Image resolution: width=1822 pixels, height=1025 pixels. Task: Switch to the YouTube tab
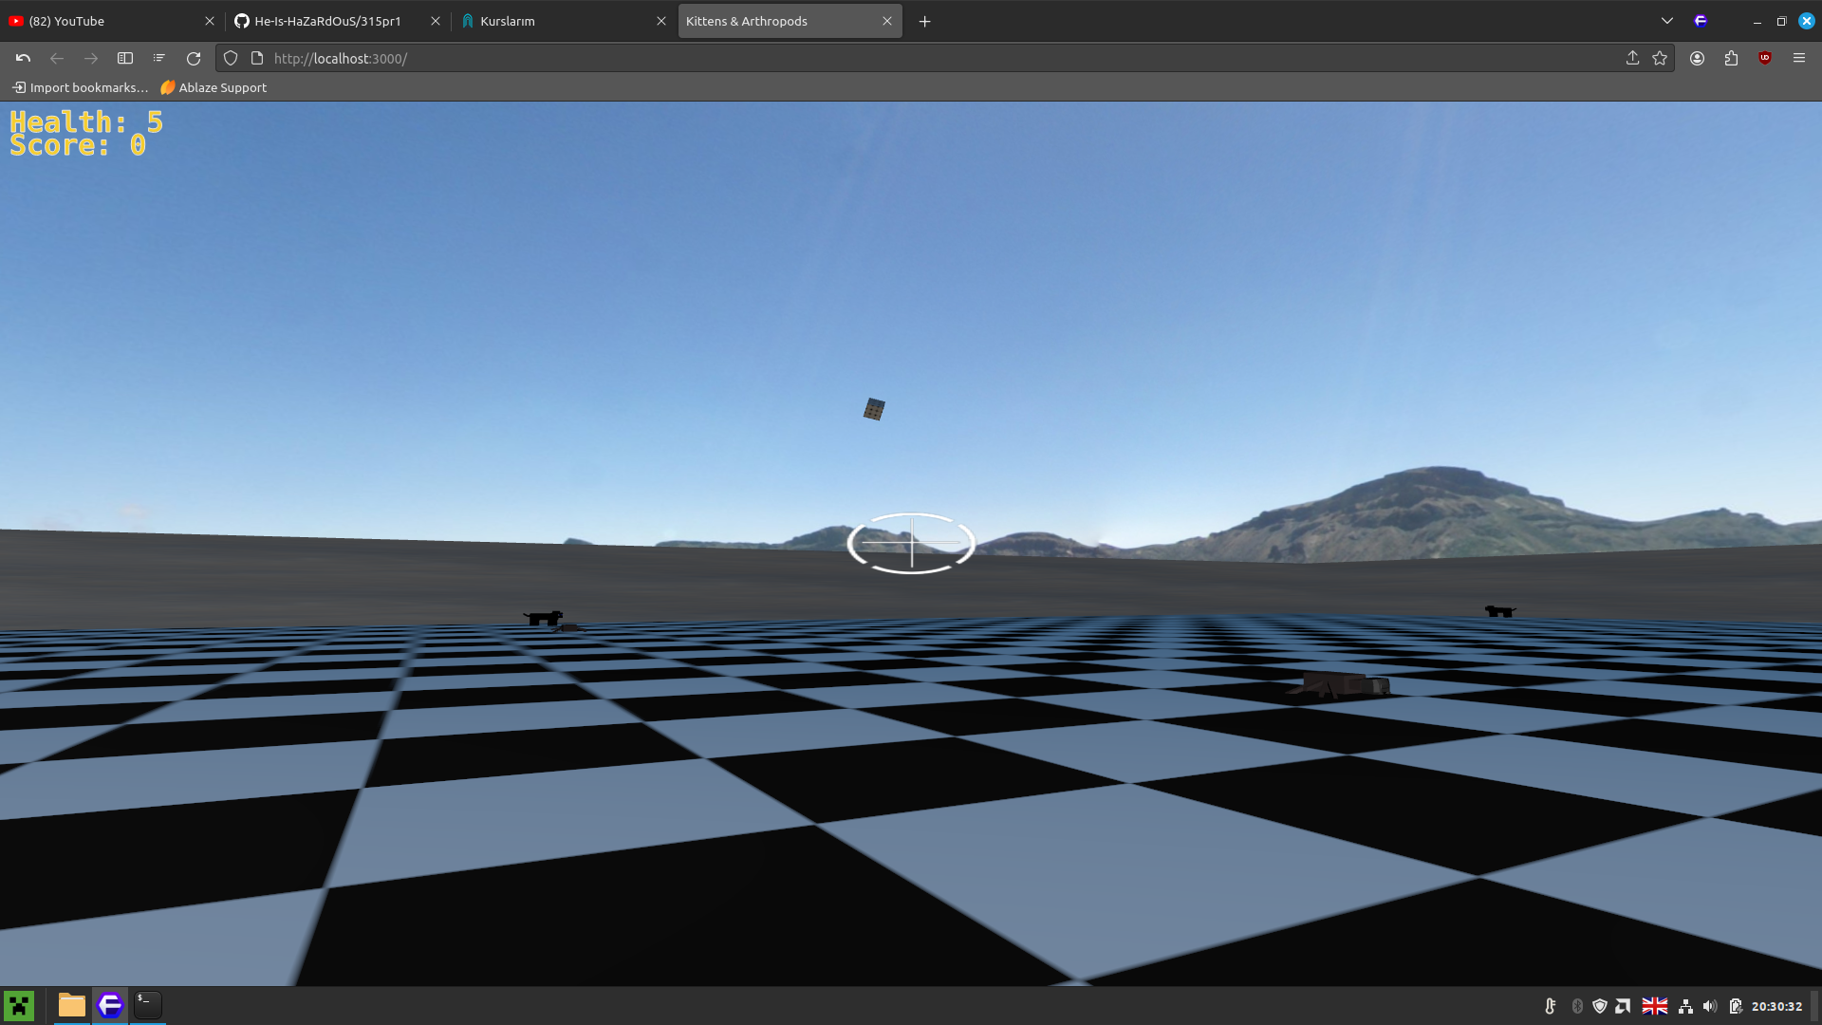[x=104, y=21]
